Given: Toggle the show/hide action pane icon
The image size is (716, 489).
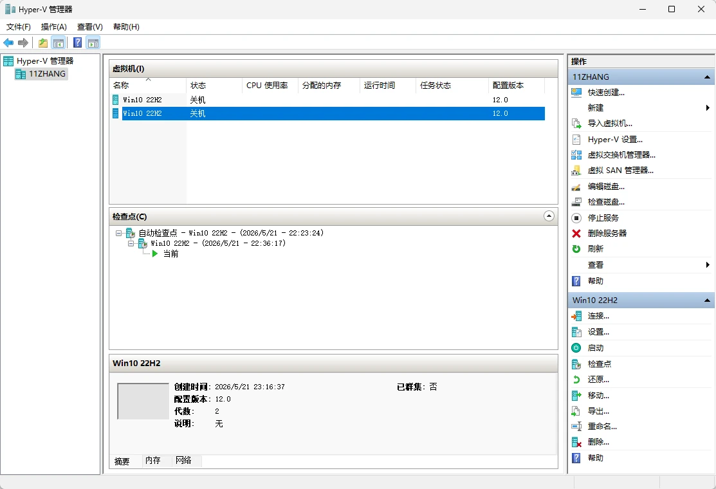Looking at the screenshot, I should pyautogui.click(x=93, y=43).
